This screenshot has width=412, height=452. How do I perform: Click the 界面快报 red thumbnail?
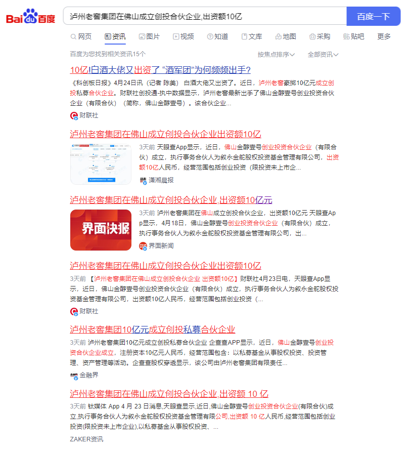tap(101, 230)
